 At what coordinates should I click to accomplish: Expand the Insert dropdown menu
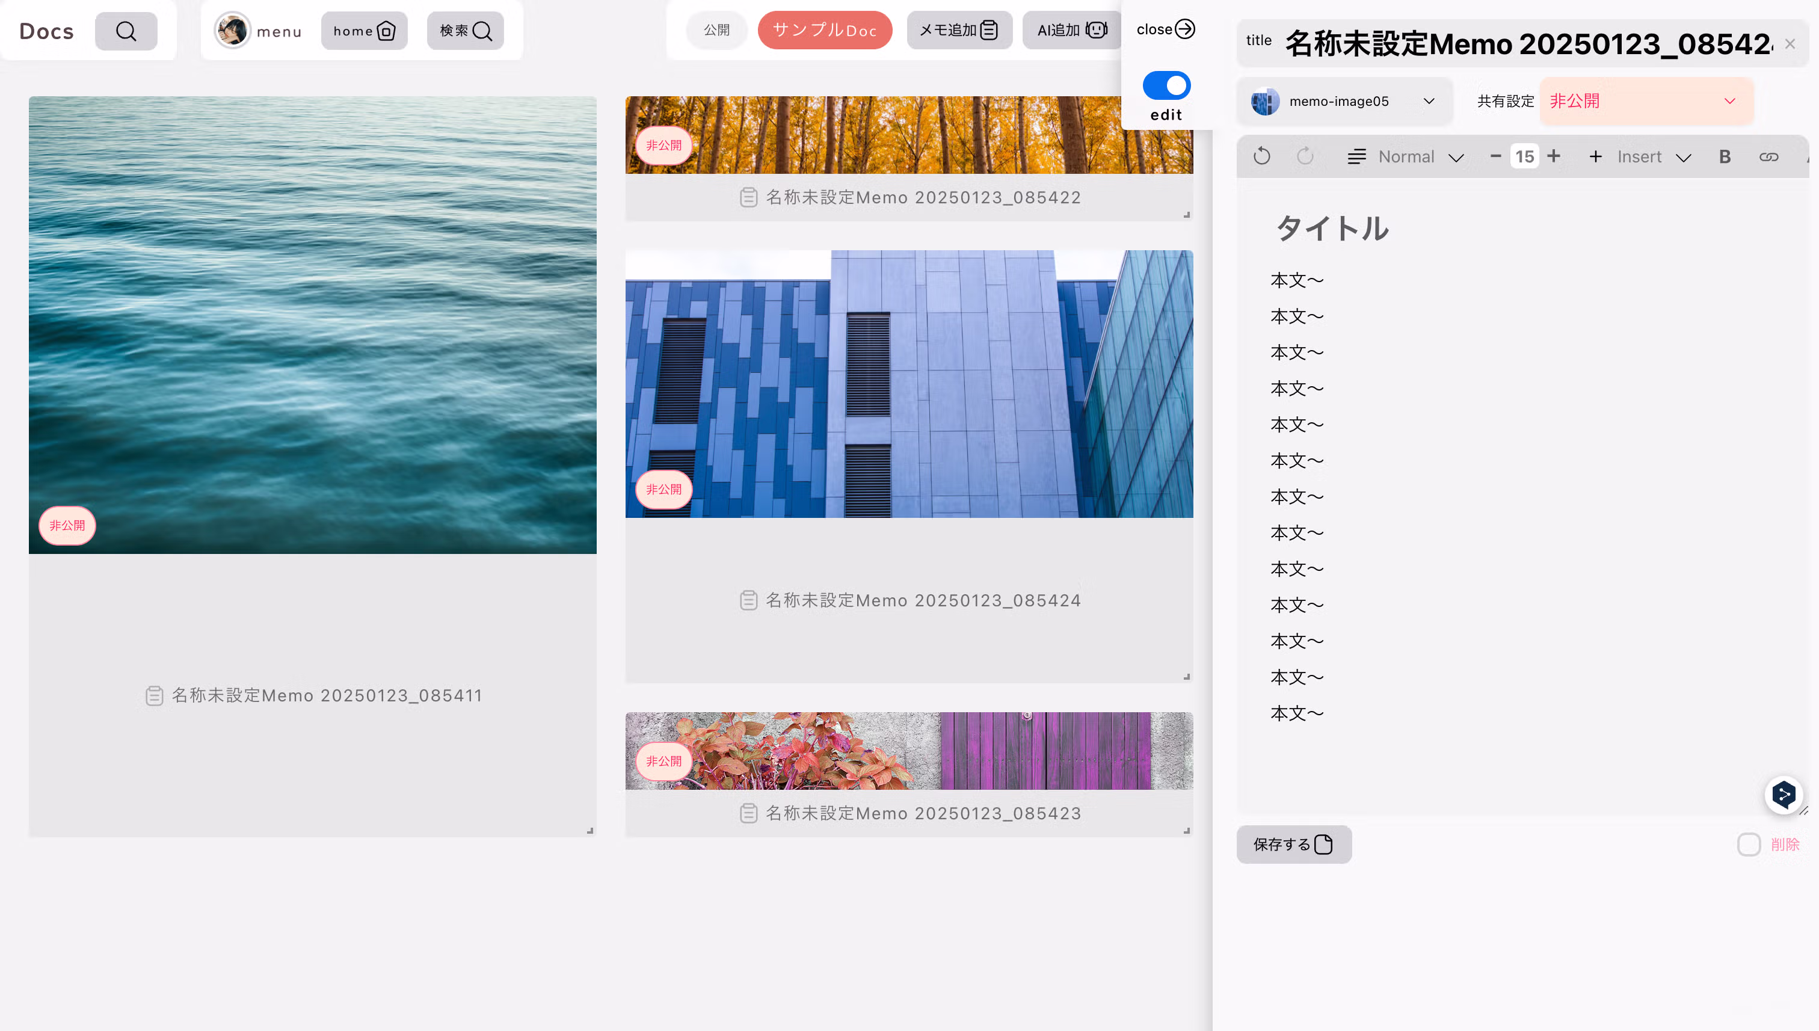point(1640,156)
